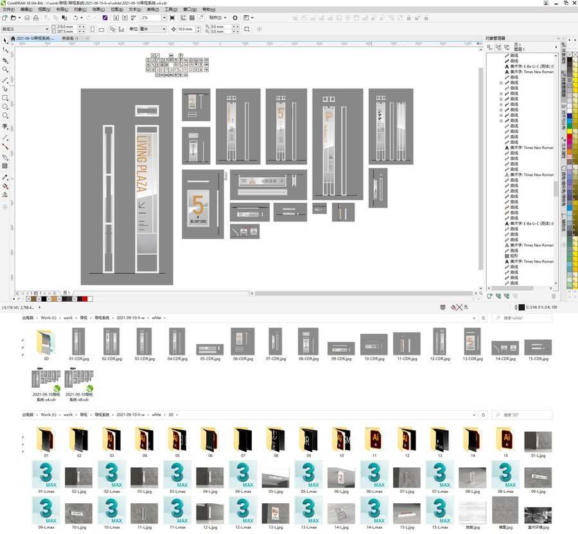Click the nudge distance 10.0 mm field
The image size is (578, 534).
[186, 29]
